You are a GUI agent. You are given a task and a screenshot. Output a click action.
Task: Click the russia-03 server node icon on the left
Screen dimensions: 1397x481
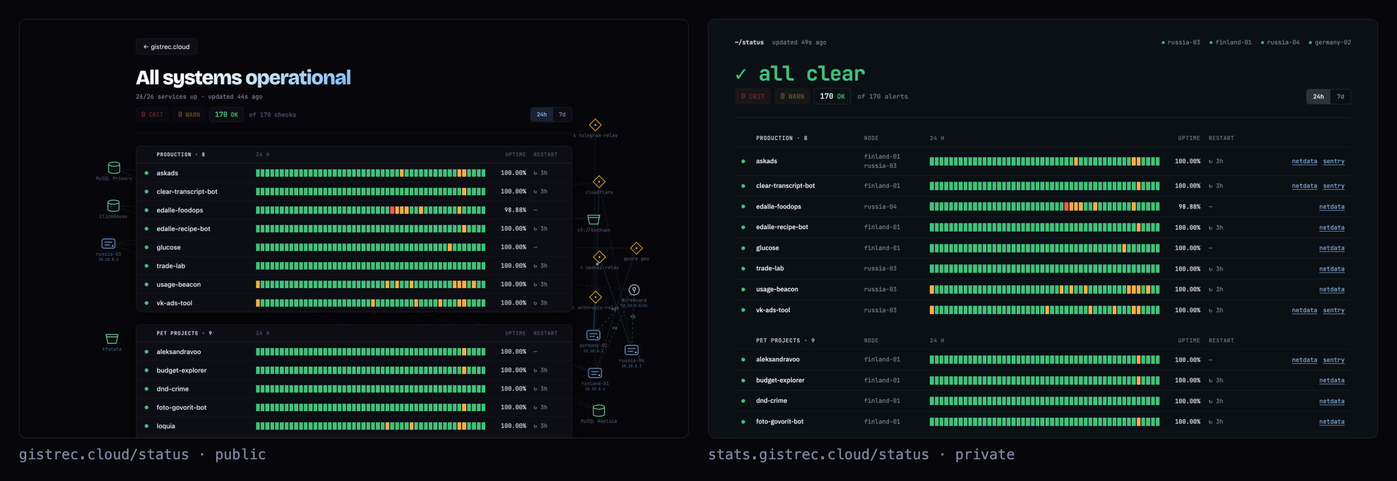pos(109,244)
